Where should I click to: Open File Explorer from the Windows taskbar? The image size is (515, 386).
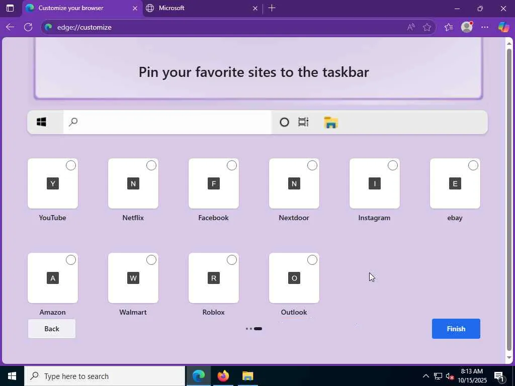pos(247,376)
